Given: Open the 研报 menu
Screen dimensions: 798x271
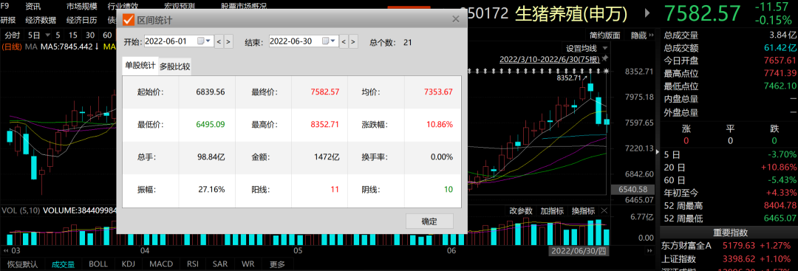Looking at the screenshot, I should click(x=7, y=21).
